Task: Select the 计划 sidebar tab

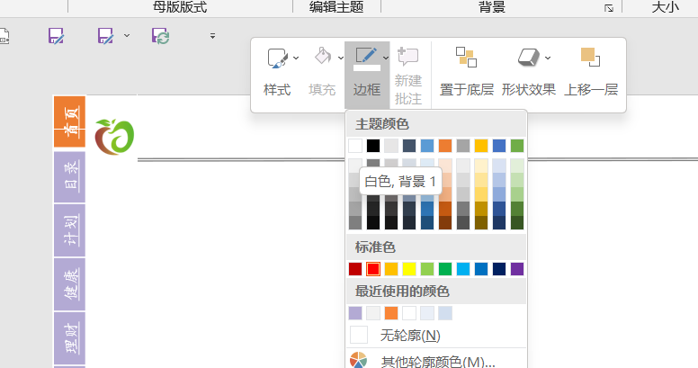Action: 69,230
